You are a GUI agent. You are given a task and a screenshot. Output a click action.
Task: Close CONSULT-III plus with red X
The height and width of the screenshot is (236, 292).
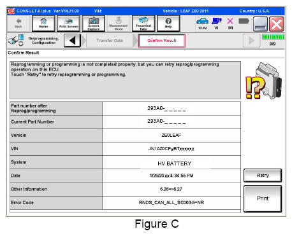pos(277,24)
